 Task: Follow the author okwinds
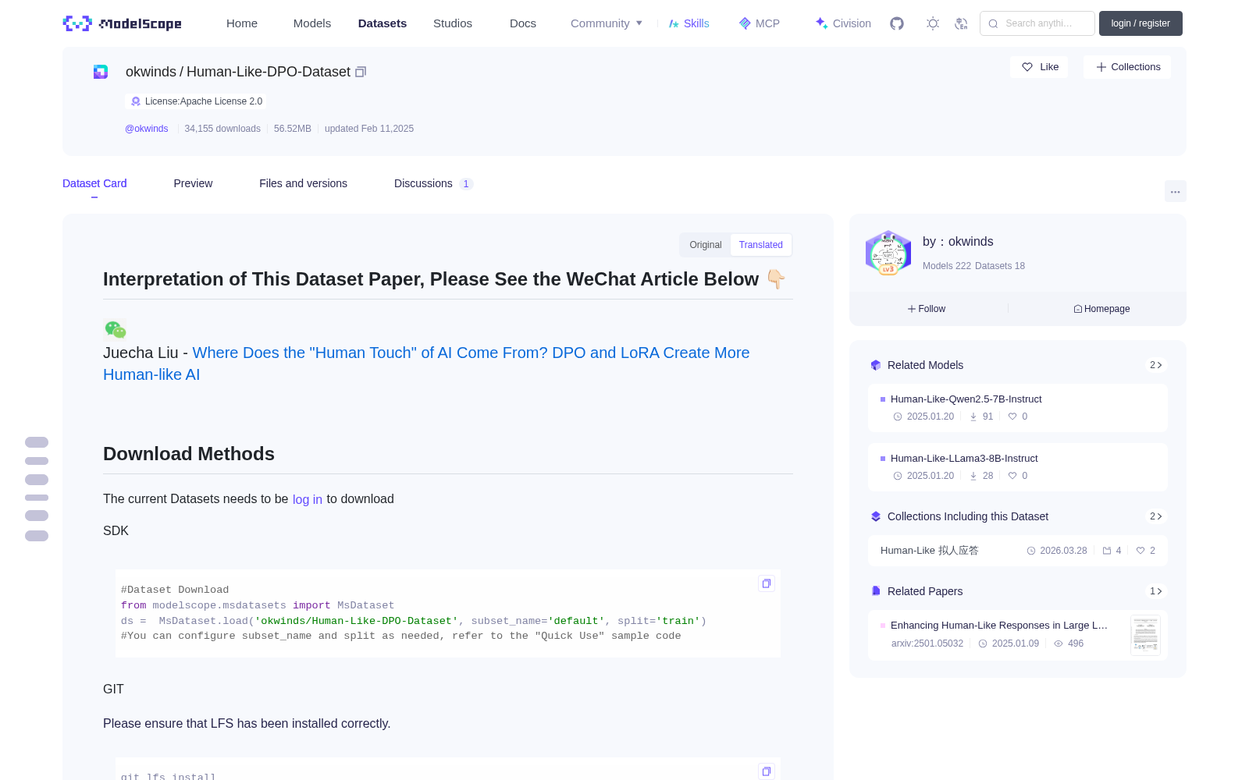pyautogui.click(x=927, y=309)
